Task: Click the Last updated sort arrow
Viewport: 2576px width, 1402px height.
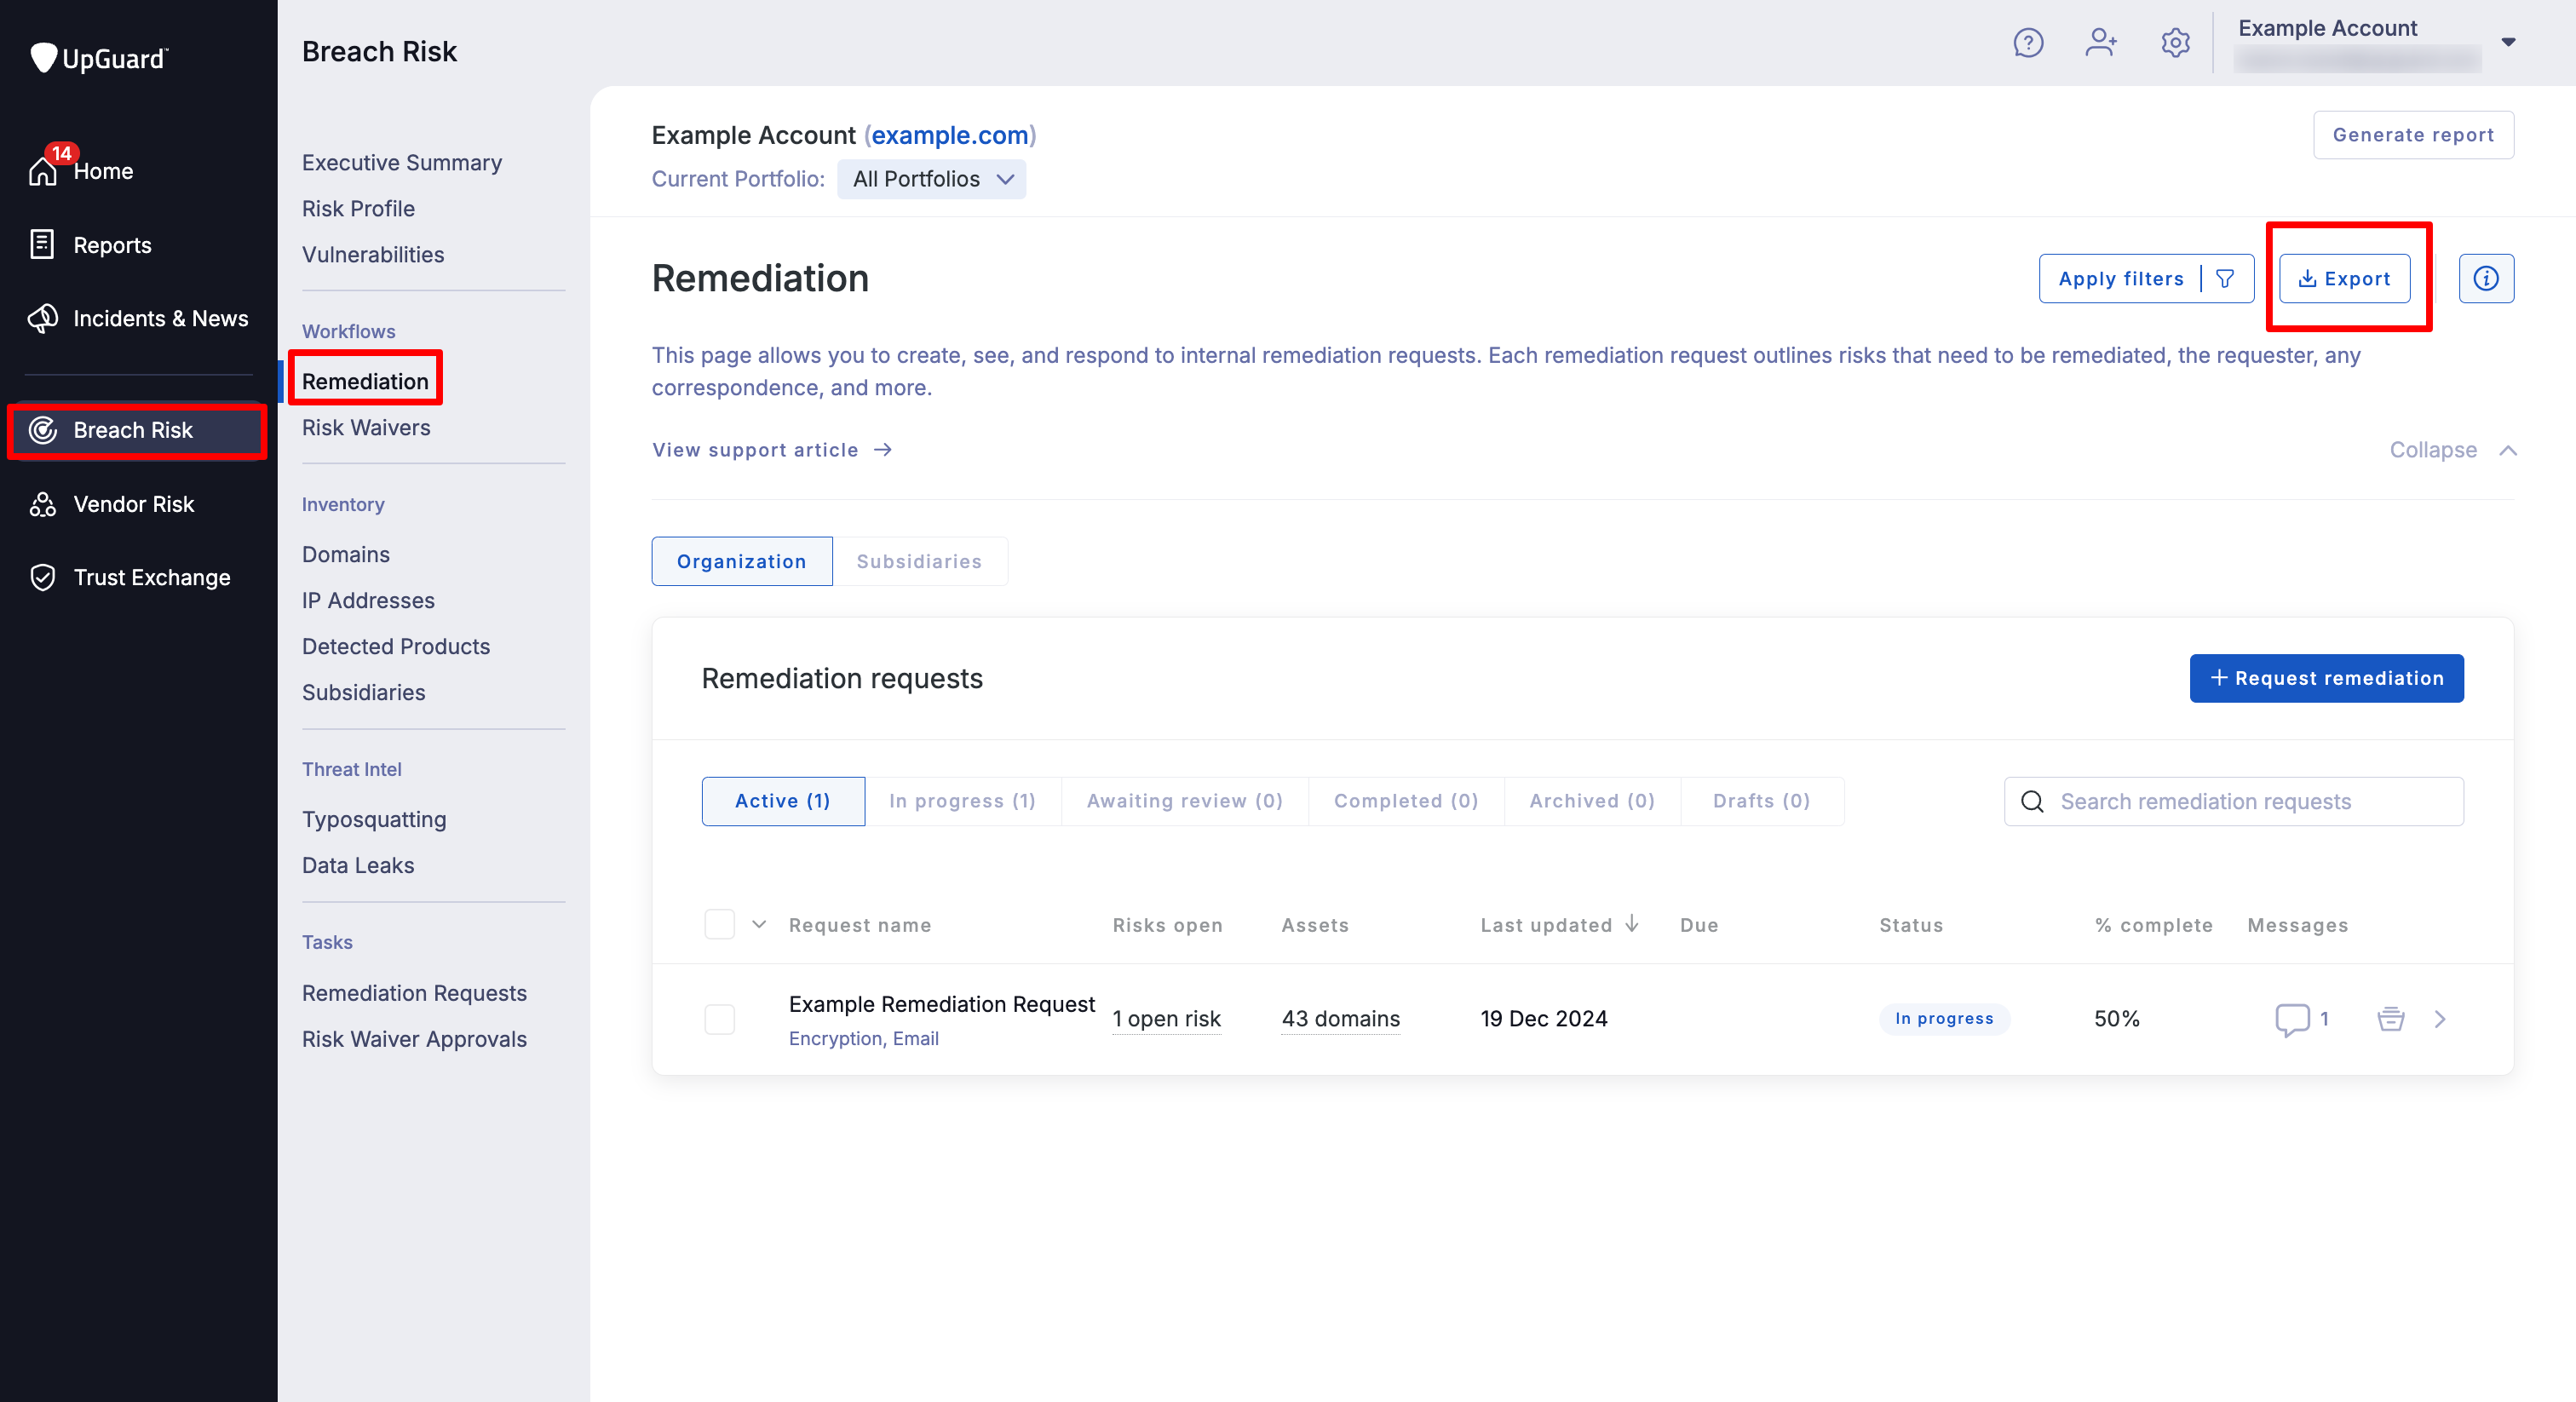Action: (1632, 923)
